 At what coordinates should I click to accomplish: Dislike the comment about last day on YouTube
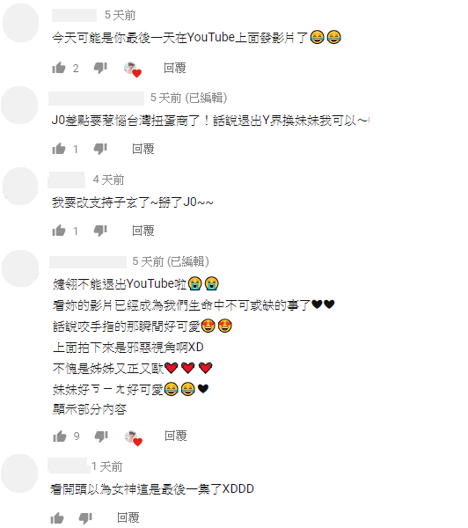pos(100,68)
